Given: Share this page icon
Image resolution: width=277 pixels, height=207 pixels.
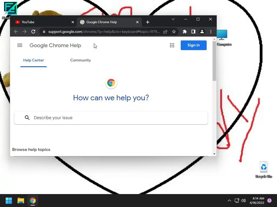Looking at the screenshot, I should (x=165, y=32).
